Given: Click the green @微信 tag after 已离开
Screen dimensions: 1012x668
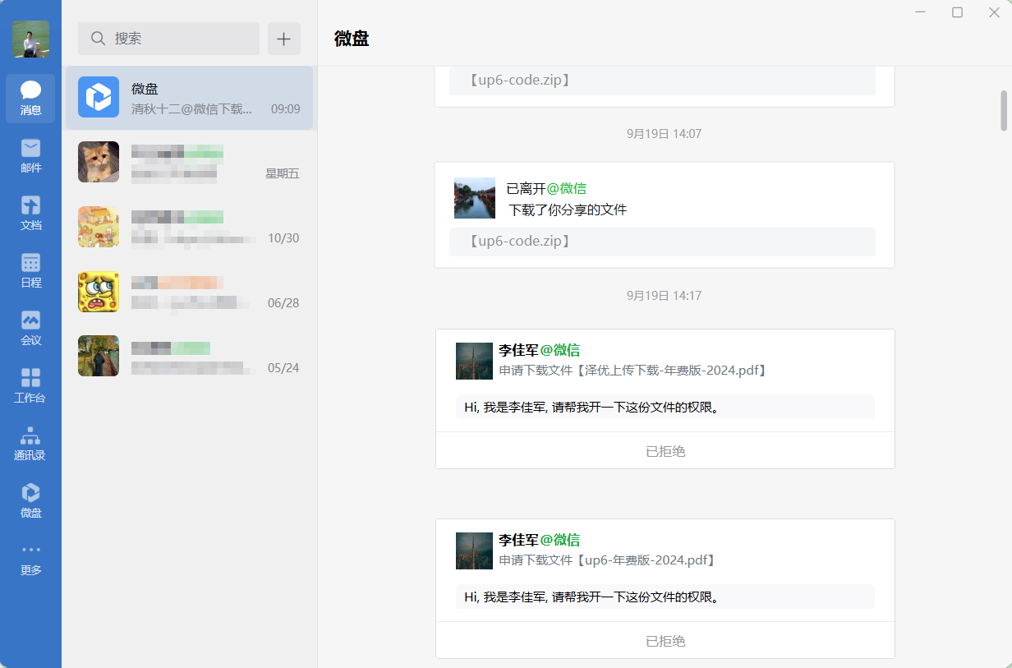Looking at the screenshot, I should pos(567,189).
